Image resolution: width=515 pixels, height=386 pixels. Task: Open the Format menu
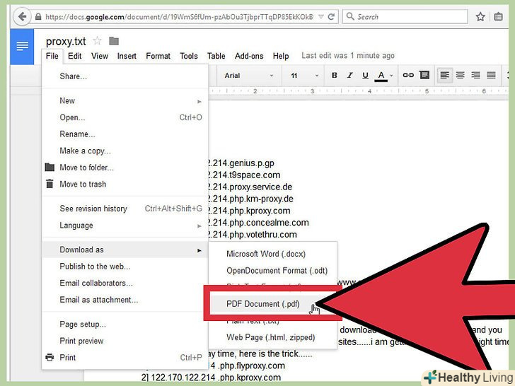pos(158,56)
